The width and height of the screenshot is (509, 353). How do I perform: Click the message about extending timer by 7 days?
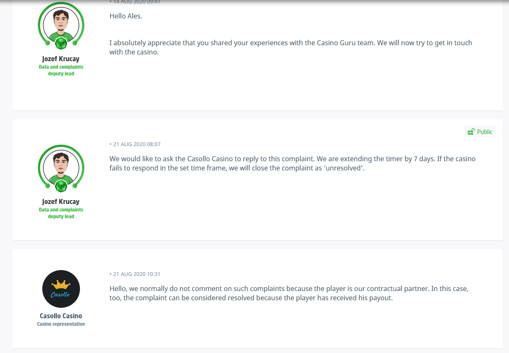coord(293,164)
